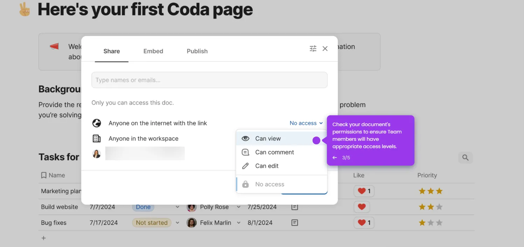Choose Can comment permission

(x=282, y=152)
